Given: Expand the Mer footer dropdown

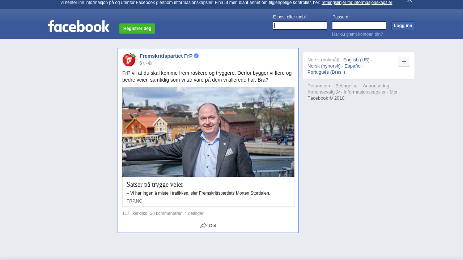Looking at the screenshot, I should [395, 92].
